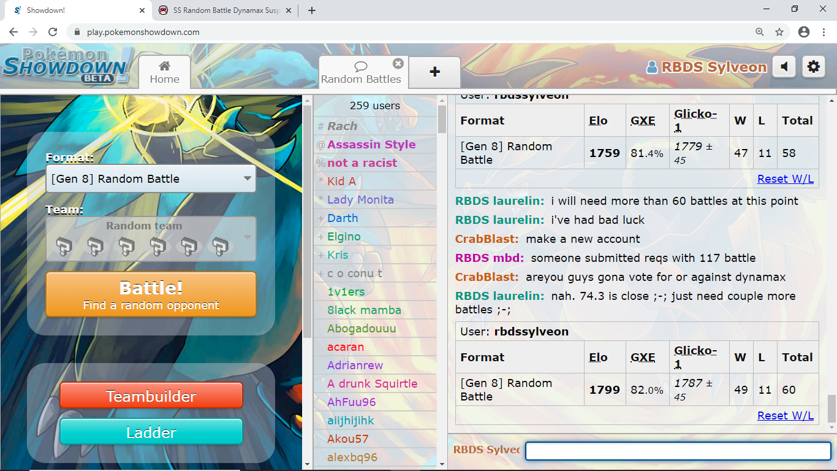Open the Chrome three-dot menu
Screen dimensions: 837x471
(x=824, y=32)
